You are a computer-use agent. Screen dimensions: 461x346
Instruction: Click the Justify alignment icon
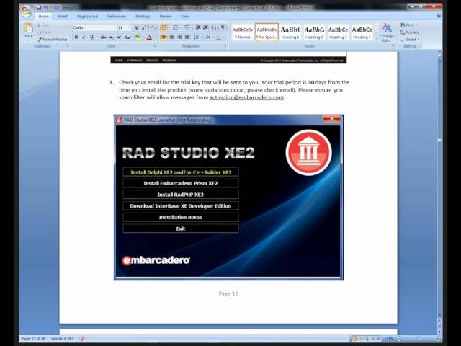pos(187,37)
